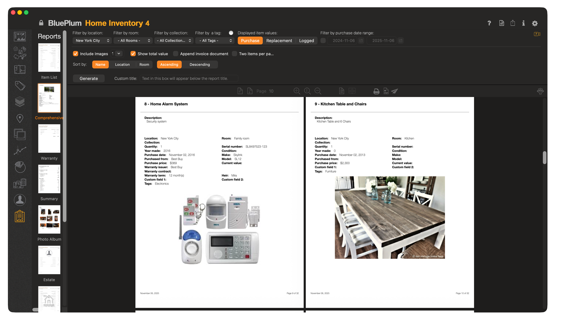Expand the All Rooms dropdown

(133, 40)
